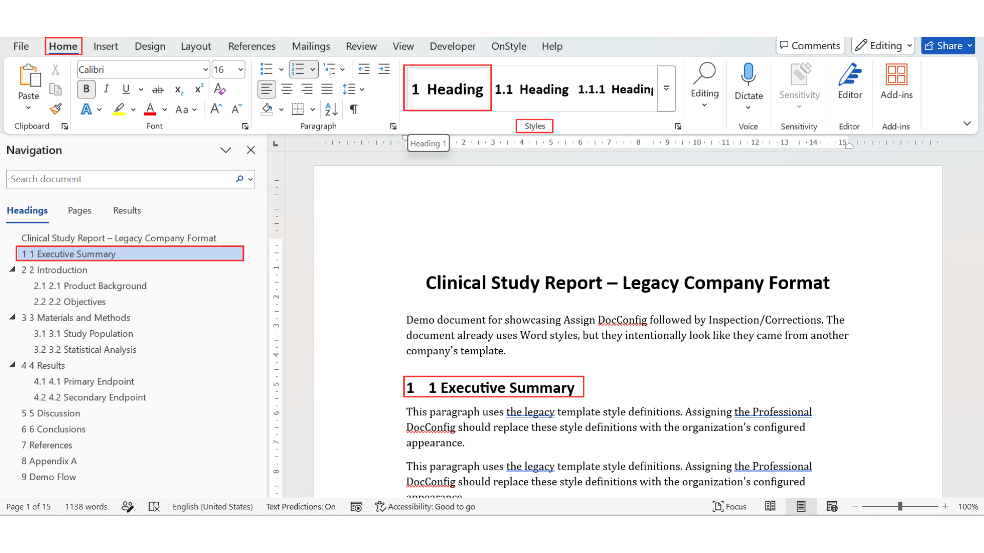984x553 pixels.
Task: Open bullet list style dropdown
Action: coord(281,70)
